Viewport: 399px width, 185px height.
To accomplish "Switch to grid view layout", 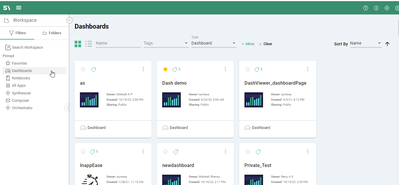I will 78,44.
